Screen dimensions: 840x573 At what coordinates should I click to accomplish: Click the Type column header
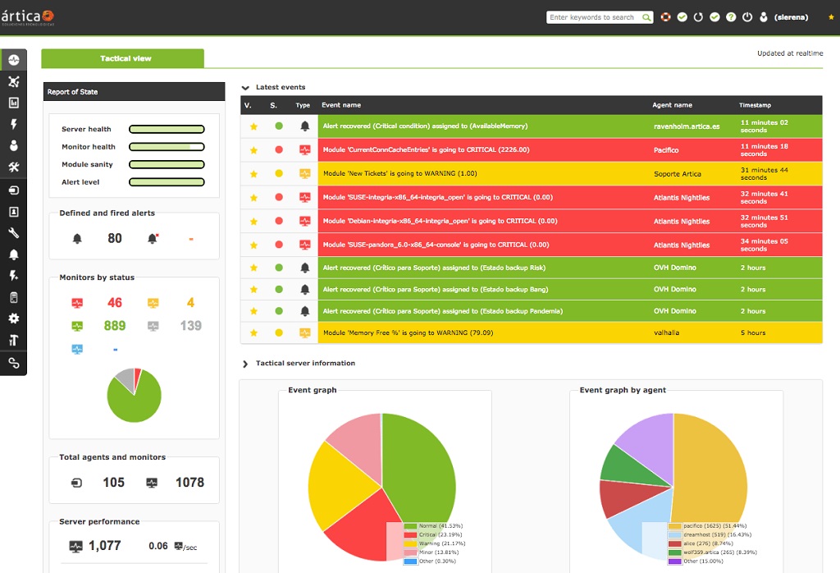(x=303, y=105)
